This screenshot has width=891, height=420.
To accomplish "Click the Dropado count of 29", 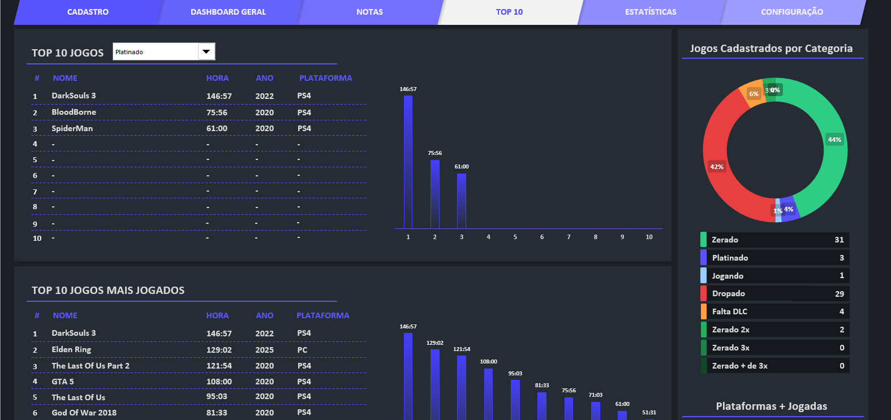I will 840,294.
